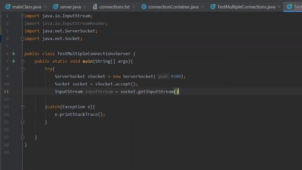Open the TestMultipleConnections.java tab
Viewport: 302px width, 170px height.
point(246,7)
